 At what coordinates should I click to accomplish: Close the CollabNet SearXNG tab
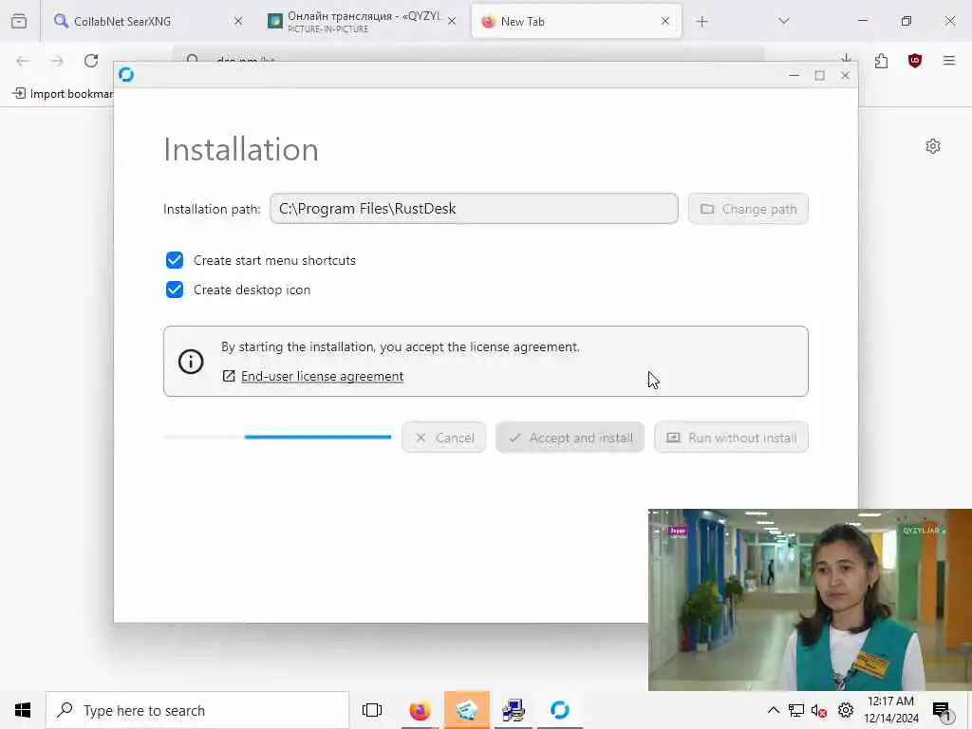238,21
